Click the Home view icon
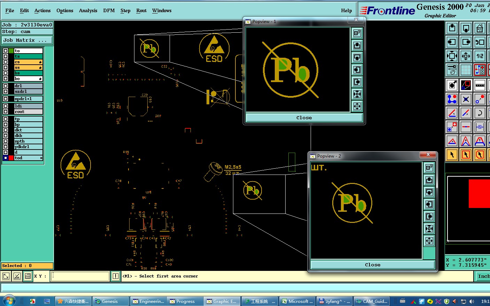The image size is (490, 306). click(x=480, y=28)
